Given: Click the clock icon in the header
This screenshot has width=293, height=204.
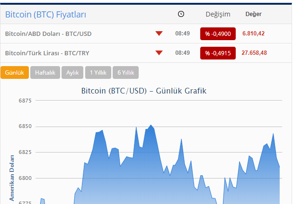Looking at the screenshot, I should click(181, 14).
